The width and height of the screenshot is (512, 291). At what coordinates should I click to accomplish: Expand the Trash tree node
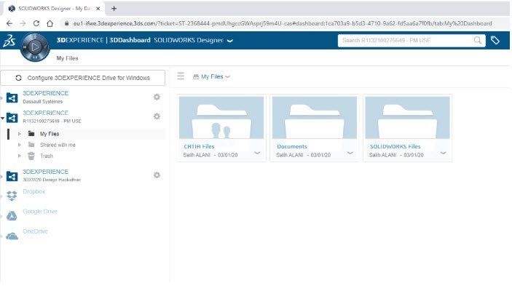point(19,156)
